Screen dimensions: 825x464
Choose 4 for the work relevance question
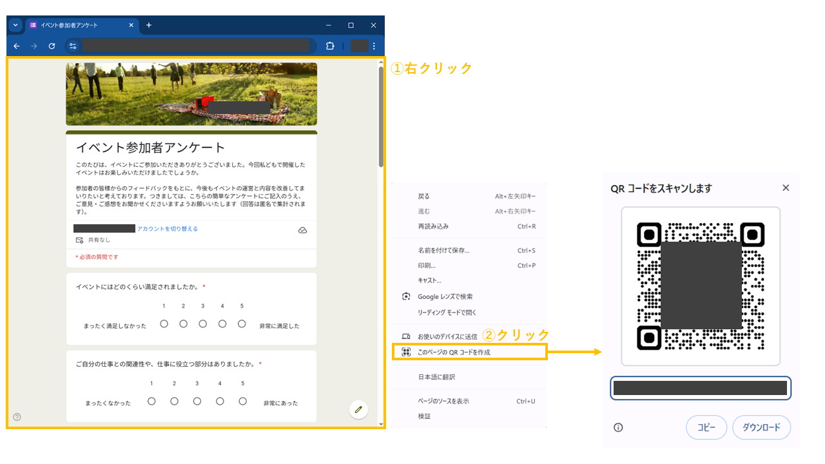pyautogui.click(x=220, y=401)
